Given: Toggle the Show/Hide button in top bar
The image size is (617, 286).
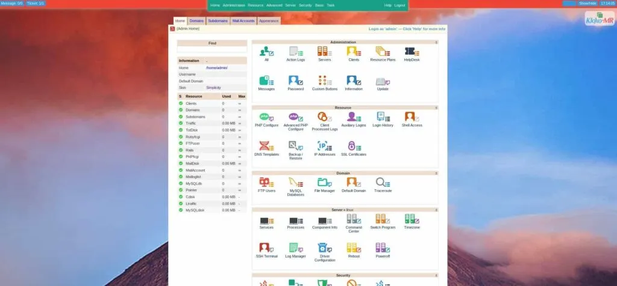Looking at the screenshot, I should click(x=587, y=3).
